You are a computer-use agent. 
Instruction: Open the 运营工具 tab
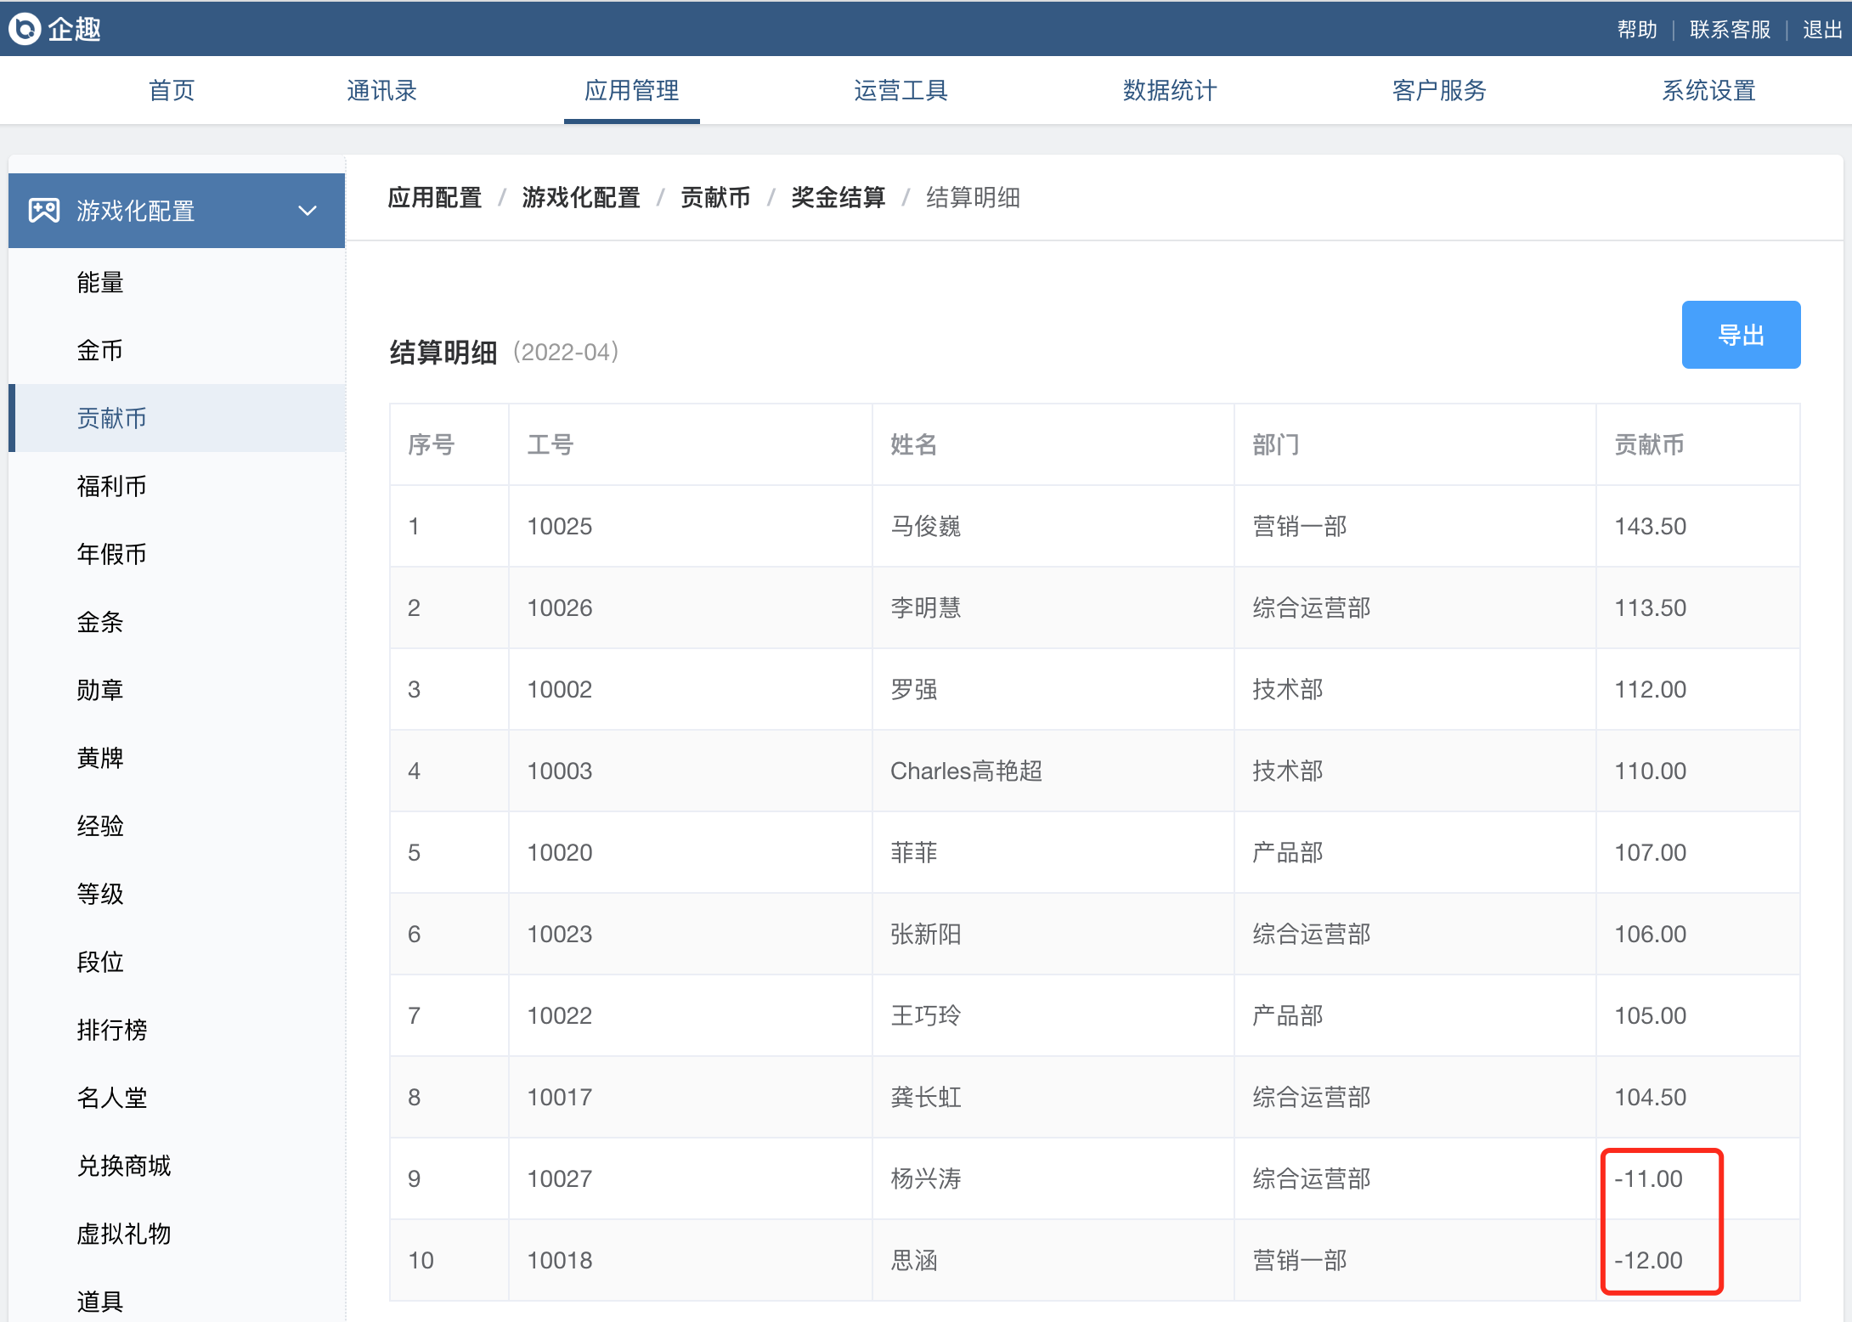click(x=901, y=90)
